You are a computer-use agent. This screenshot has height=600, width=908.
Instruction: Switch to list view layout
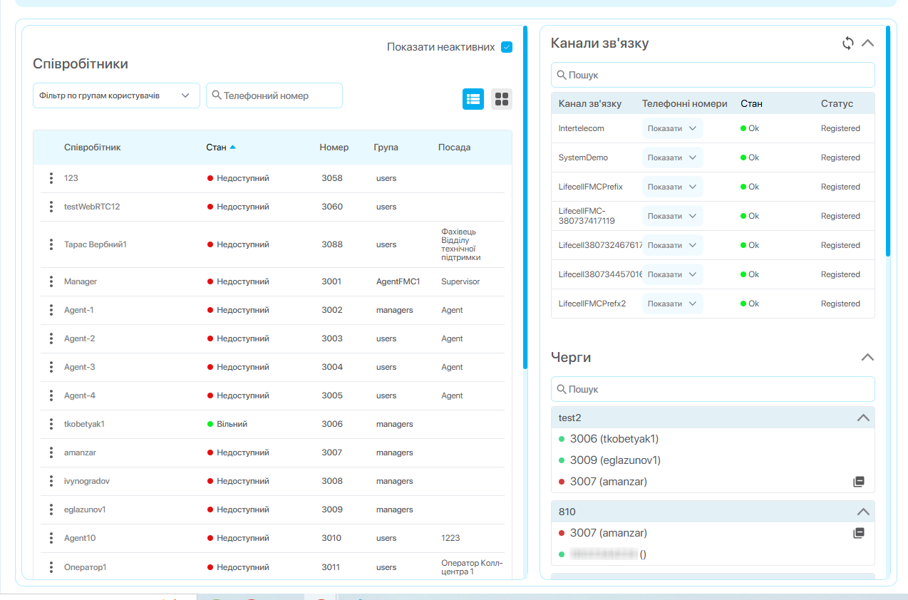click(473, 99)
